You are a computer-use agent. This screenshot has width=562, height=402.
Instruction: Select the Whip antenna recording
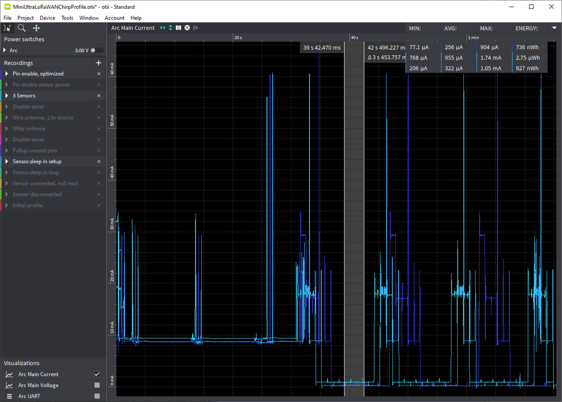tap(29, 129)
